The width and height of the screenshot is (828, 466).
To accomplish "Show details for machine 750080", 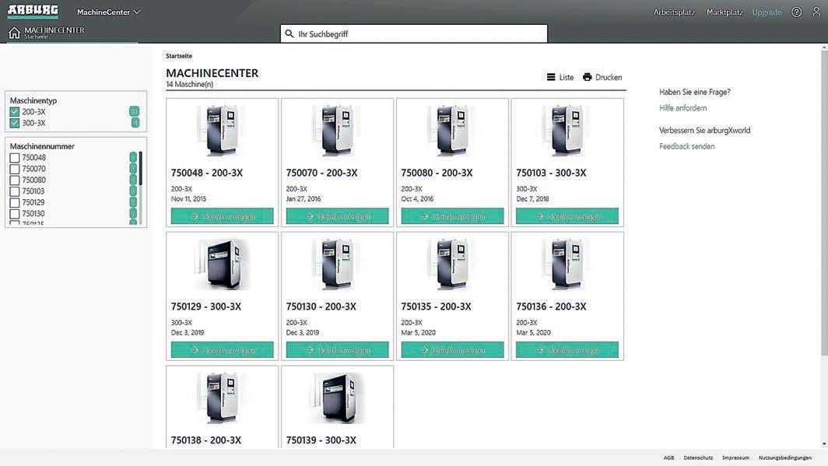I will [x=453, y=216].
